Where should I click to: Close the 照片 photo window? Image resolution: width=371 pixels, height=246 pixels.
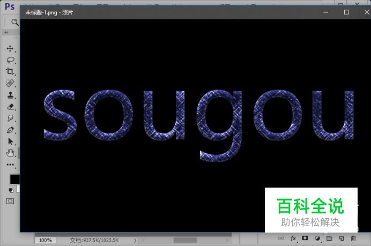(x=367, y=12)
